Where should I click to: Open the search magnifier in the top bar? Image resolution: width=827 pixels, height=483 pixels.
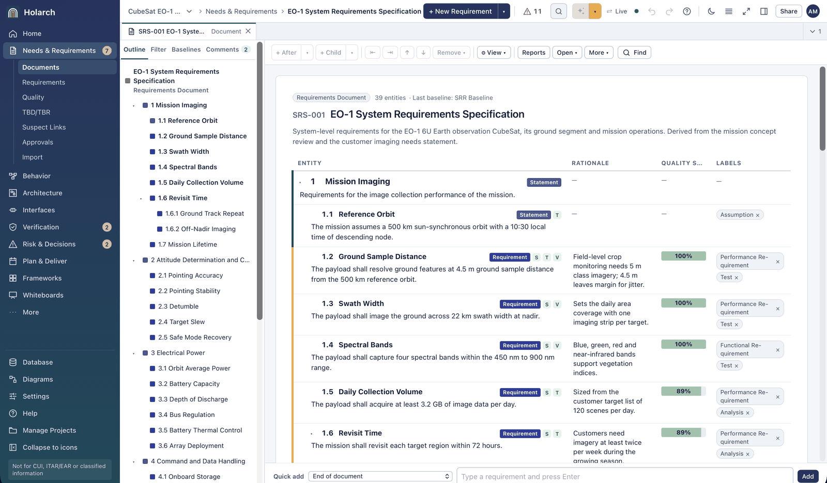click(x=559, y=11)
